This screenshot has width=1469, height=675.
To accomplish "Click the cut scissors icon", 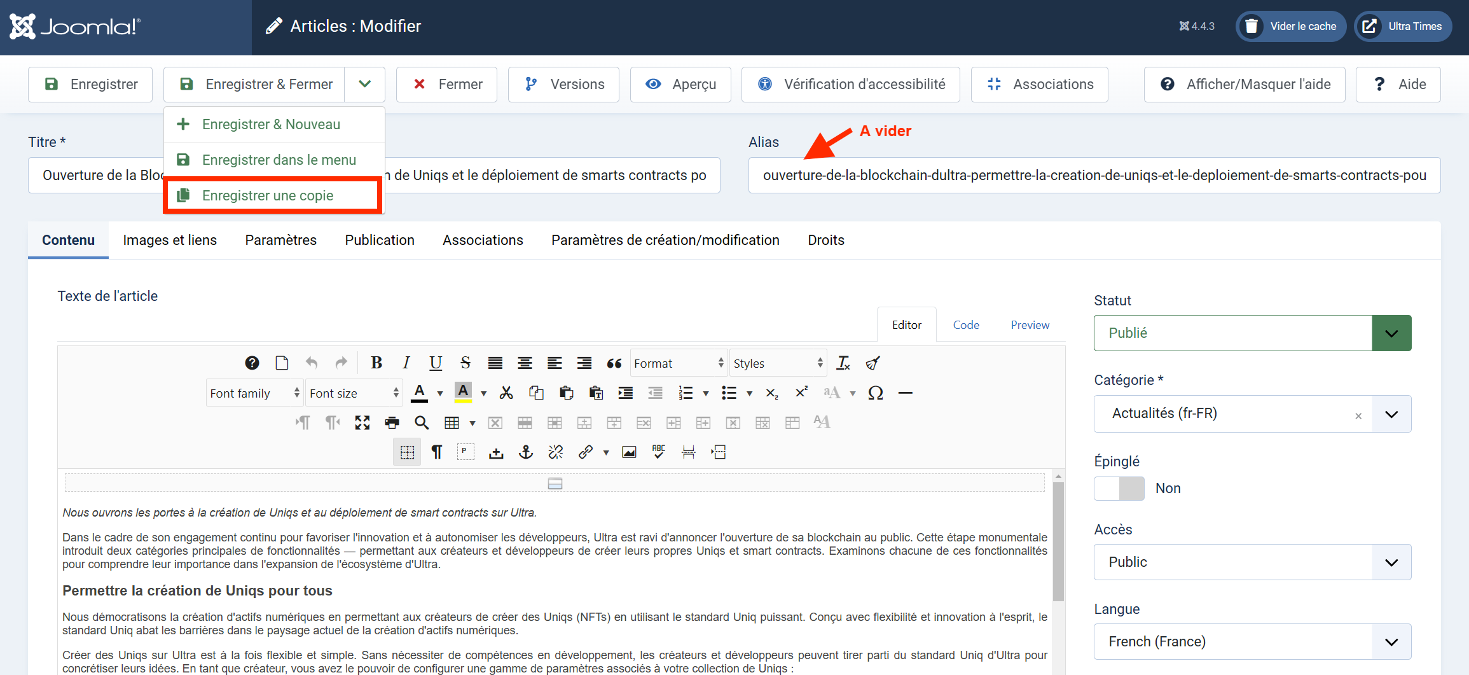I will 506,393.
